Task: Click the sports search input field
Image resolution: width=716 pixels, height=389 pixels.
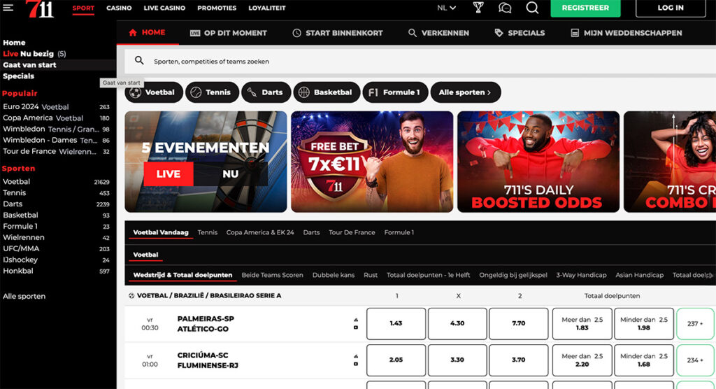Action: pos(420,62)
